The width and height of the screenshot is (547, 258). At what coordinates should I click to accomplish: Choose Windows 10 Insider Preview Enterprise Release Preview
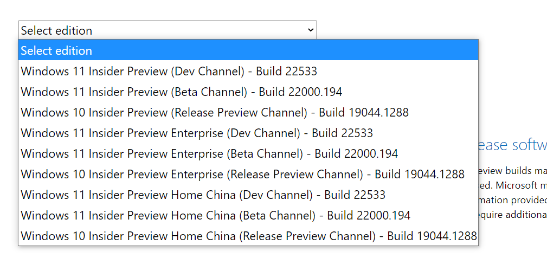tap(242, 174)
